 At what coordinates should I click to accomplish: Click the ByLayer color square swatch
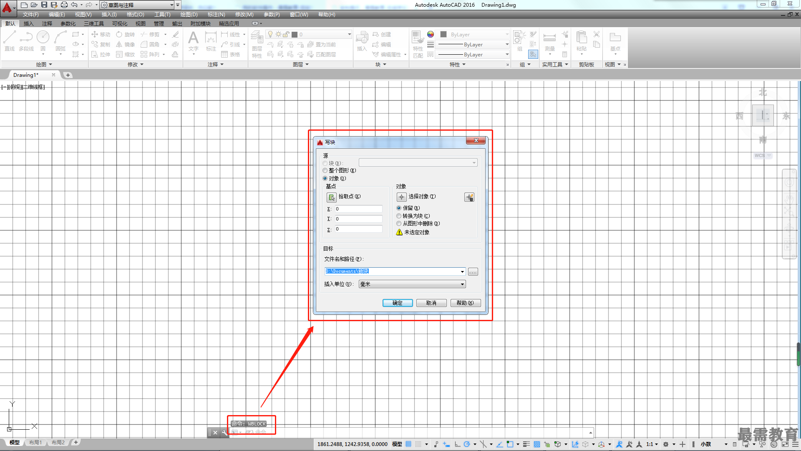pyautogui.click(x=443, y=34)
